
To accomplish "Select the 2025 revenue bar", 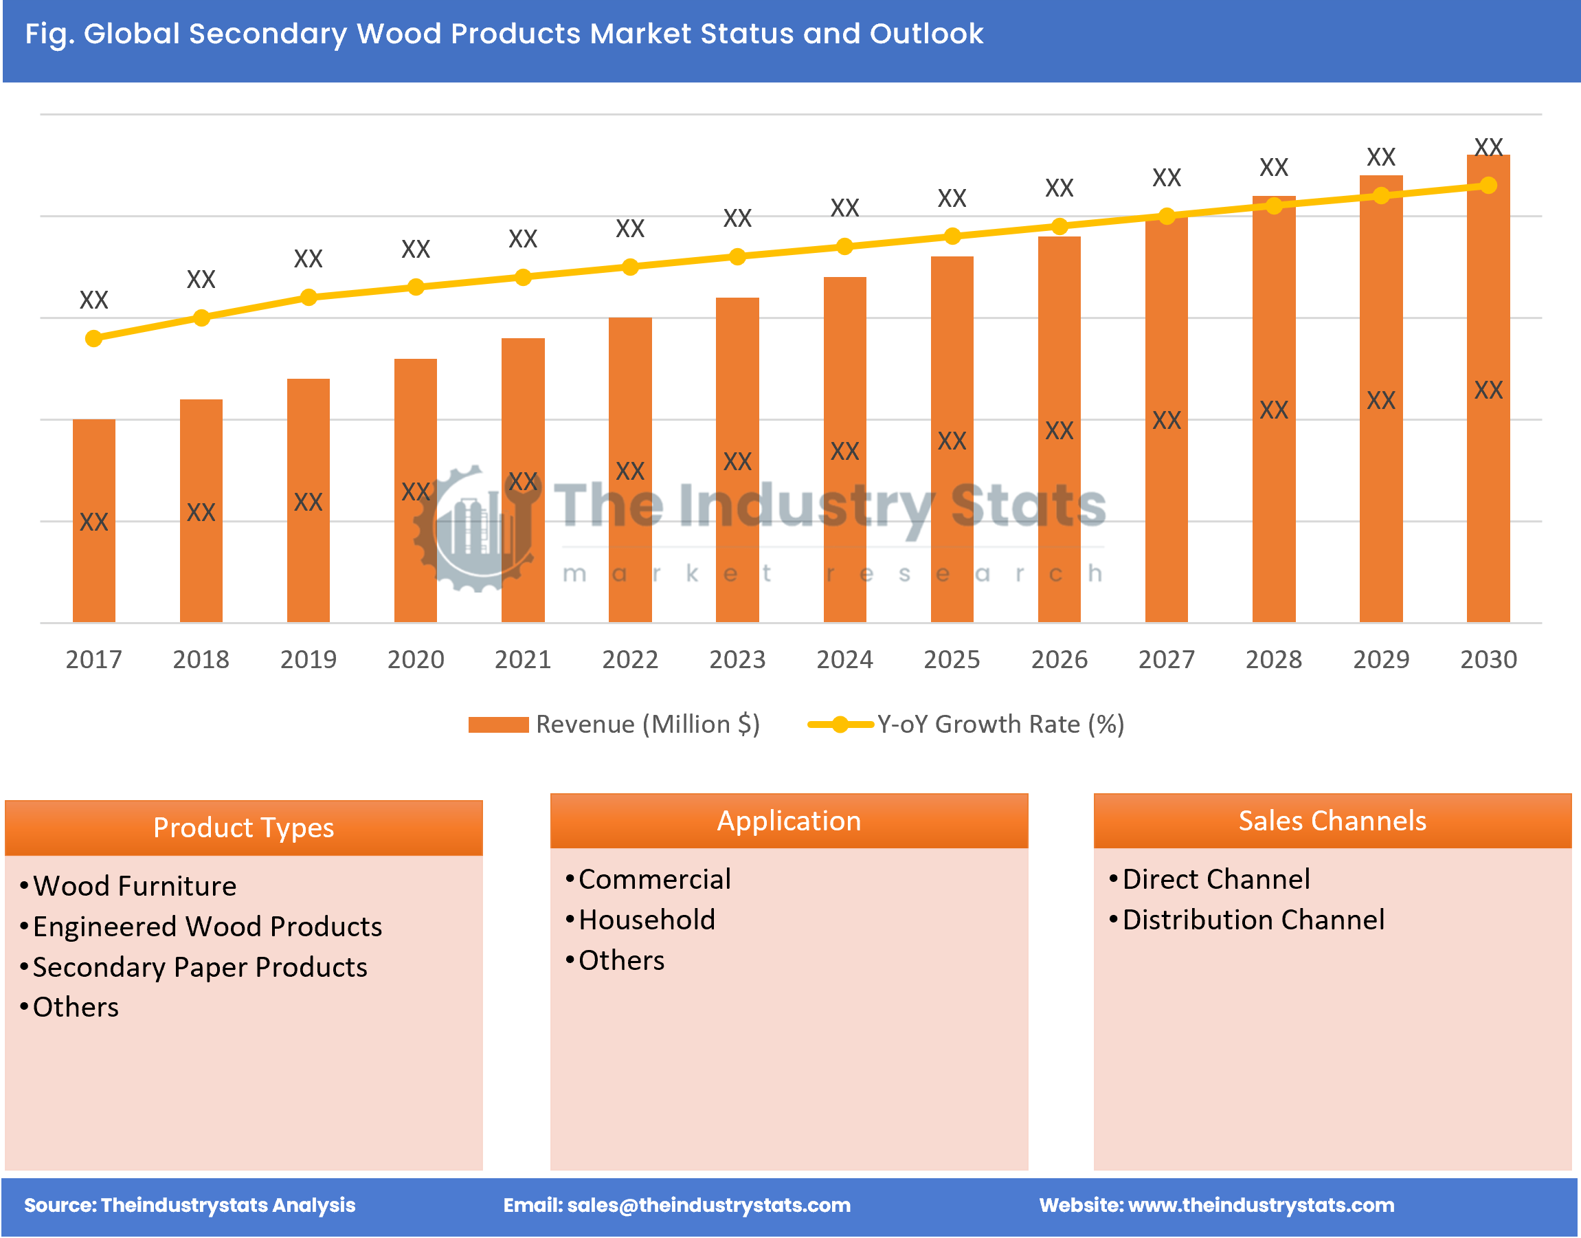I will (x=952, y=440).
